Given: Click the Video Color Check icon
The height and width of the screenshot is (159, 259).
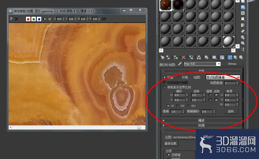Looking at the screenshot, I should click(243, 25).
